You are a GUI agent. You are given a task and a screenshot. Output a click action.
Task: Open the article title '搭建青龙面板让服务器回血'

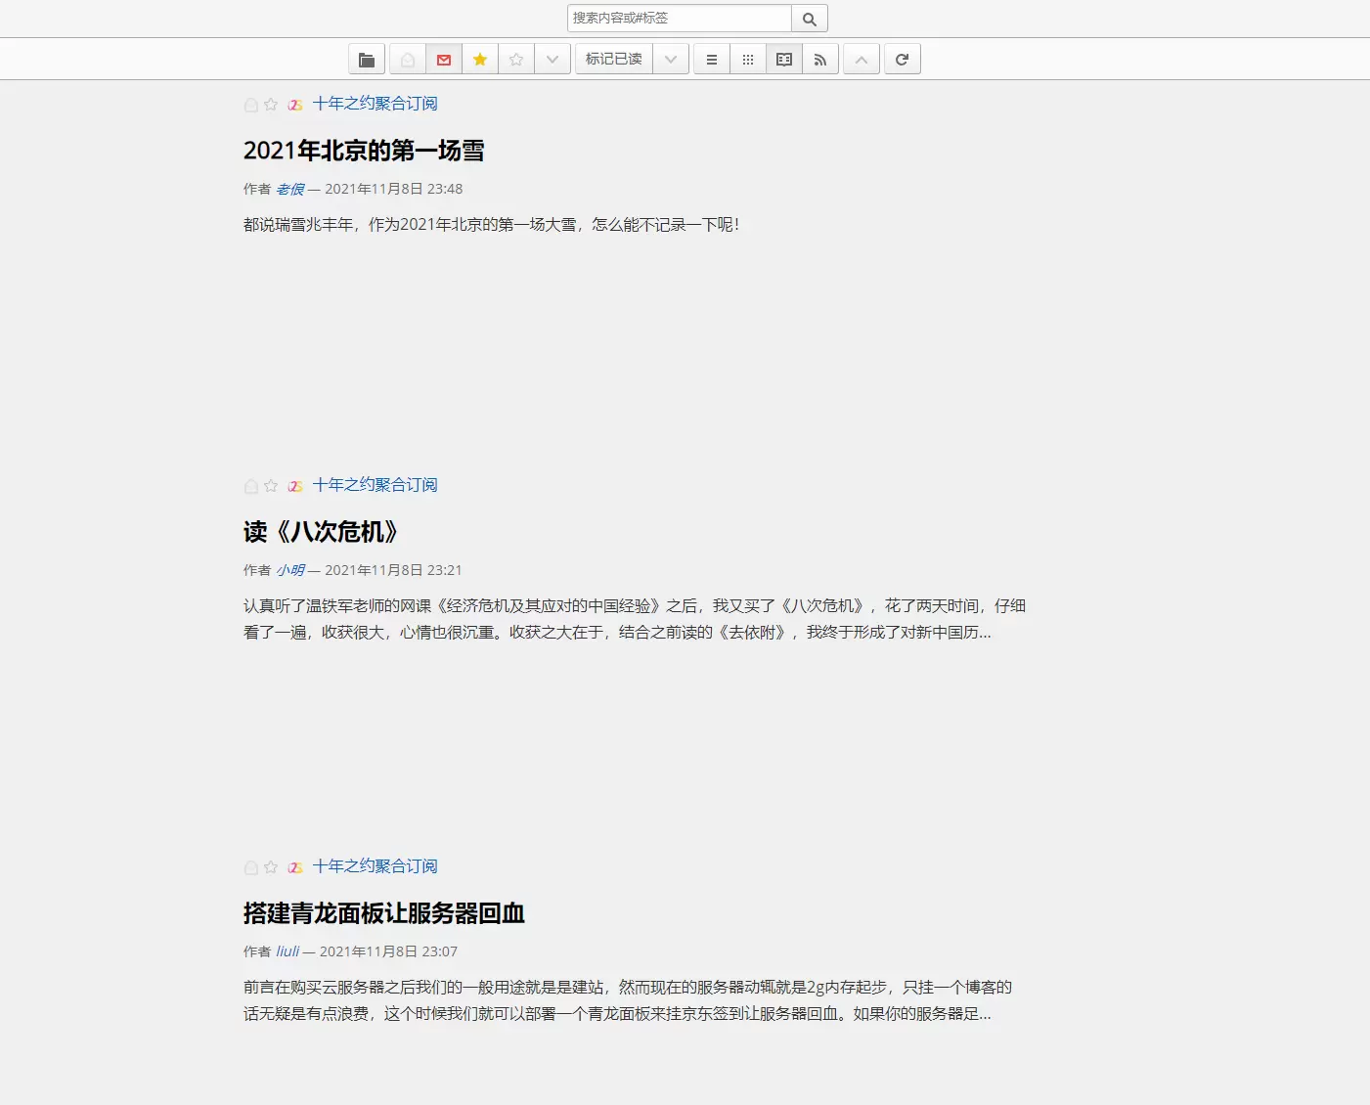384,913
